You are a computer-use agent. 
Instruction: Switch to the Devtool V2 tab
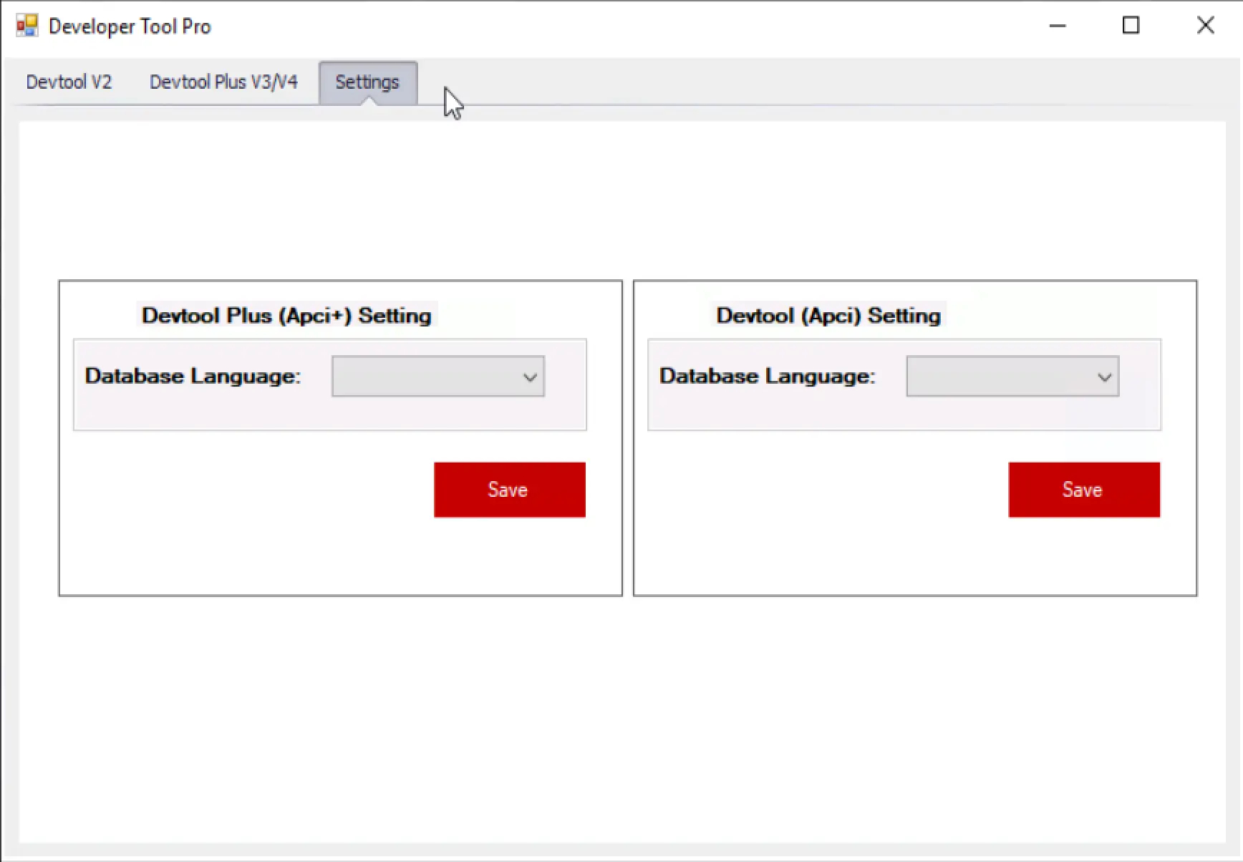[69, 82]
